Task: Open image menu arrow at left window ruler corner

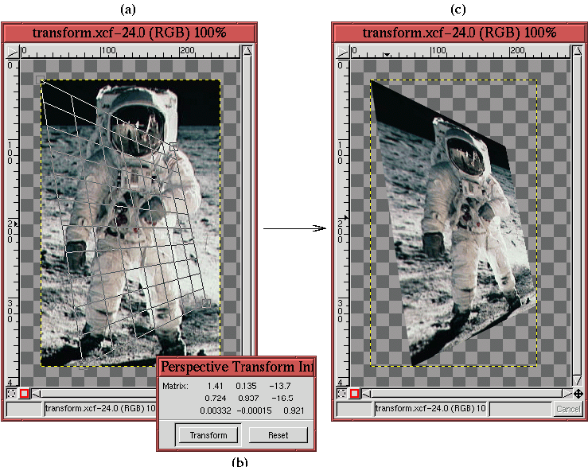Action: pyautogui.click(x=11, y=52)
